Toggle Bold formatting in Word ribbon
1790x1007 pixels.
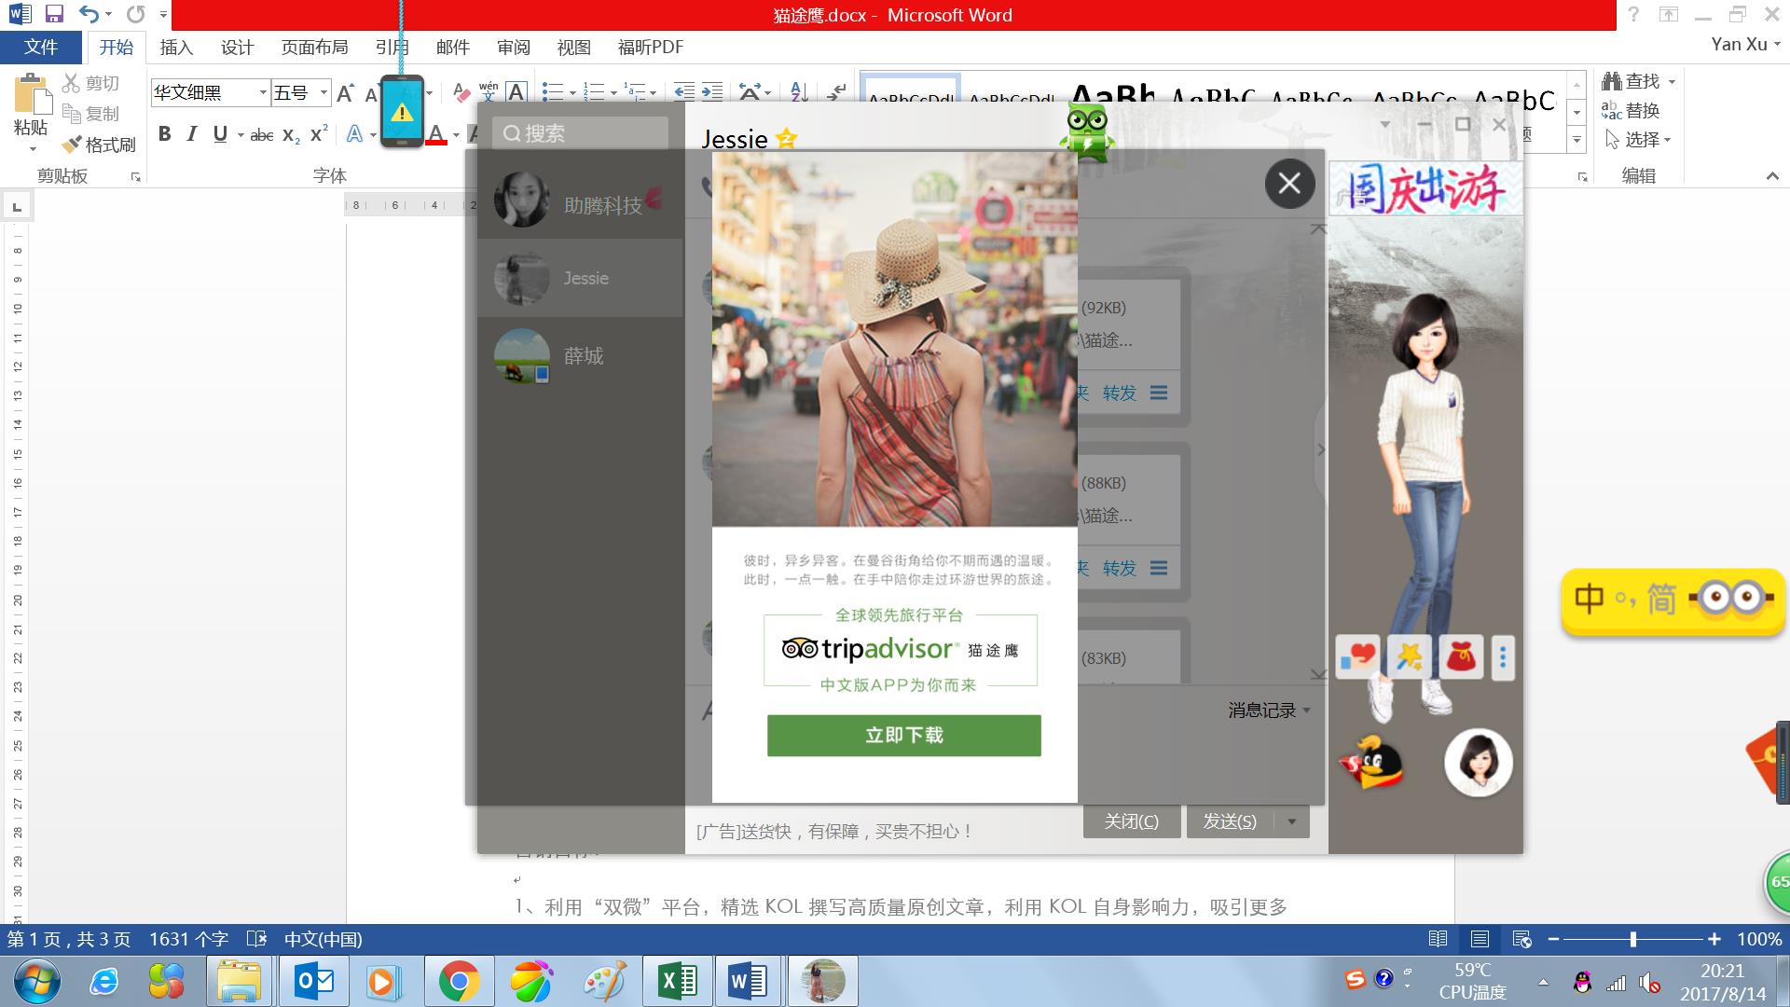click(165, 134)
